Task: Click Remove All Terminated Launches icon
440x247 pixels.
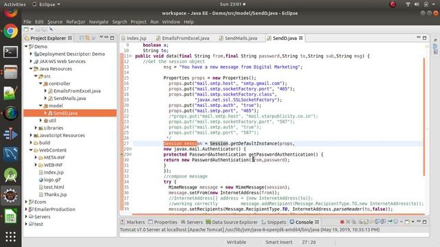Action: pos(353,222)
